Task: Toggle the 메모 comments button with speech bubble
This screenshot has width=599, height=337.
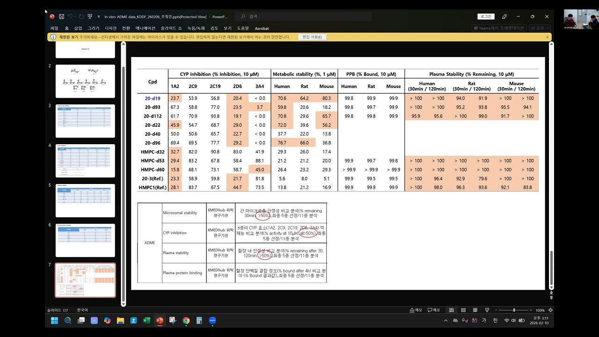Action: [x=434, y=310]
